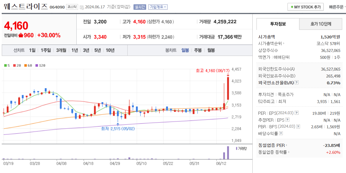This screenshot has height=173, width=346.
Task: Click the 외국인소진율 value 0.73%
Action: point(334,83)
